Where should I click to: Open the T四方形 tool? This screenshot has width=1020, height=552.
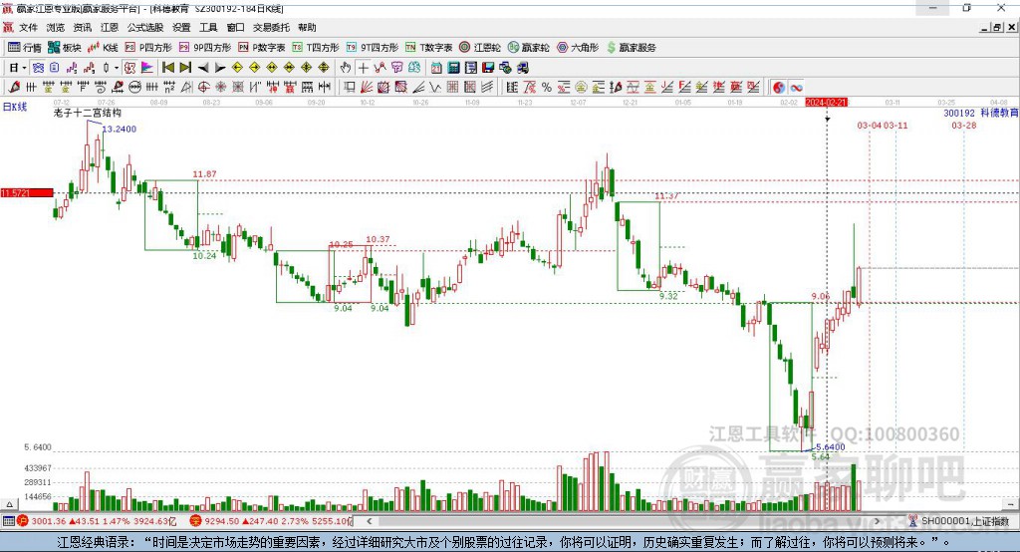click(x=316, y=48)
